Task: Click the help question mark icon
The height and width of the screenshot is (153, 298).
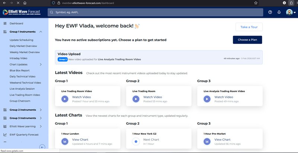Action: click(x=270, y=12)
